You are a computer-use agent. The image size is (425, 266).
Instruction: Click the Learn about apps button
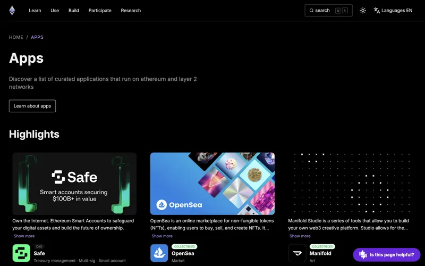pos(32,106)
